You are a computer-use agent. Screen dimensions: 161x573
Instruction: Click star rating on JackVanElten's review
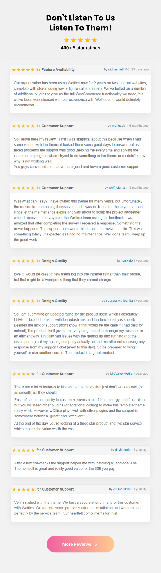tap(24, 489)
